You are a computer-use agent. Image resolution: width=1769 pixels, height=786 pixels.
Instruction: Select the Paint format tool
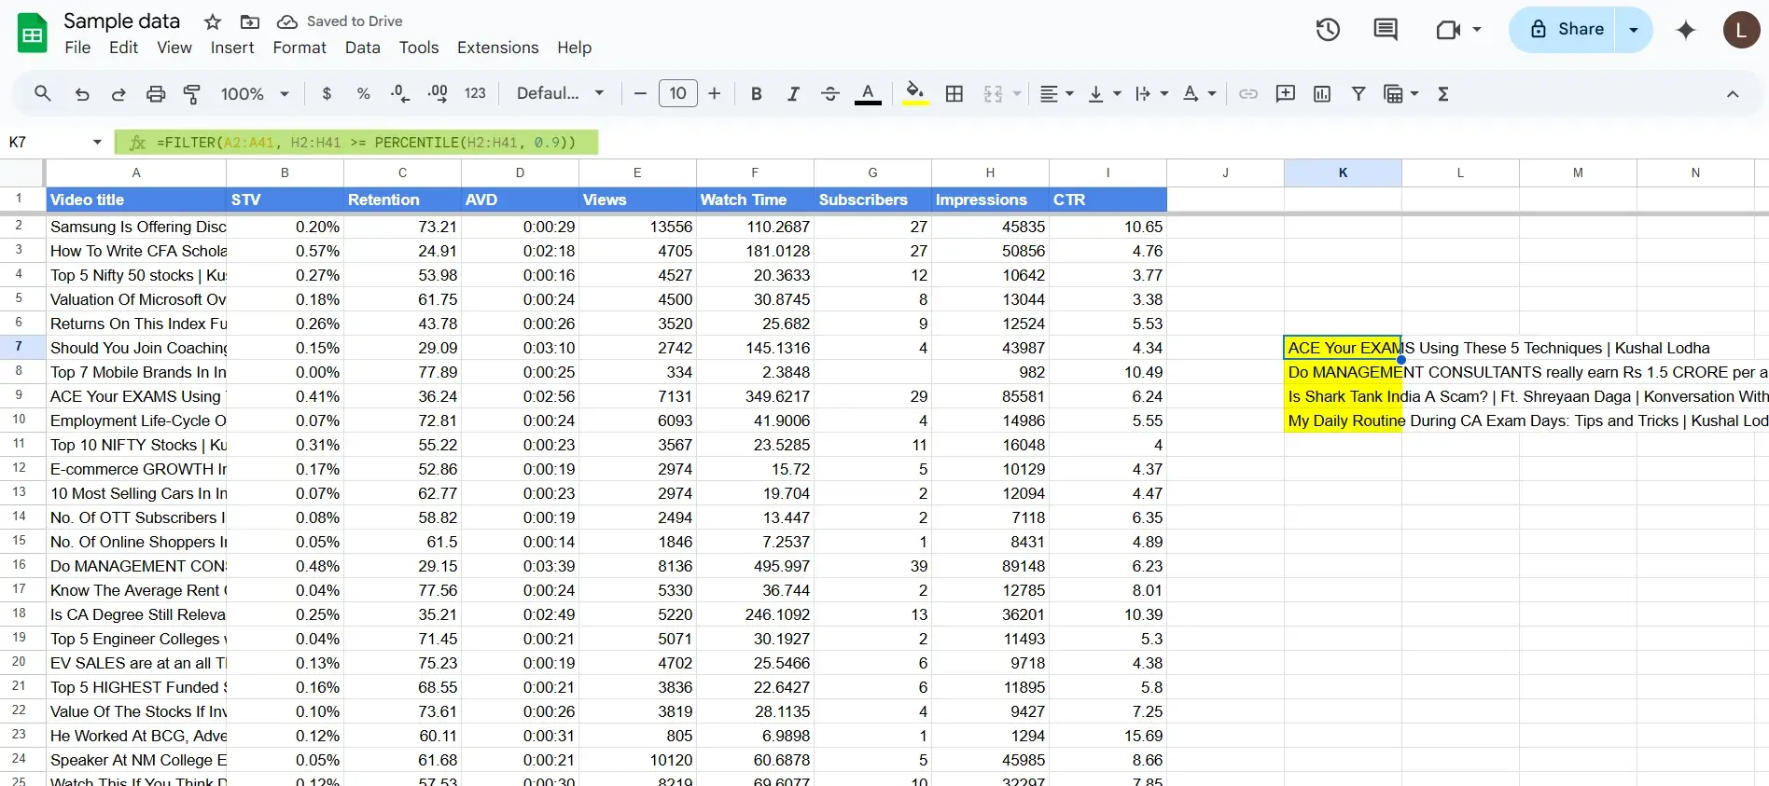192,94
